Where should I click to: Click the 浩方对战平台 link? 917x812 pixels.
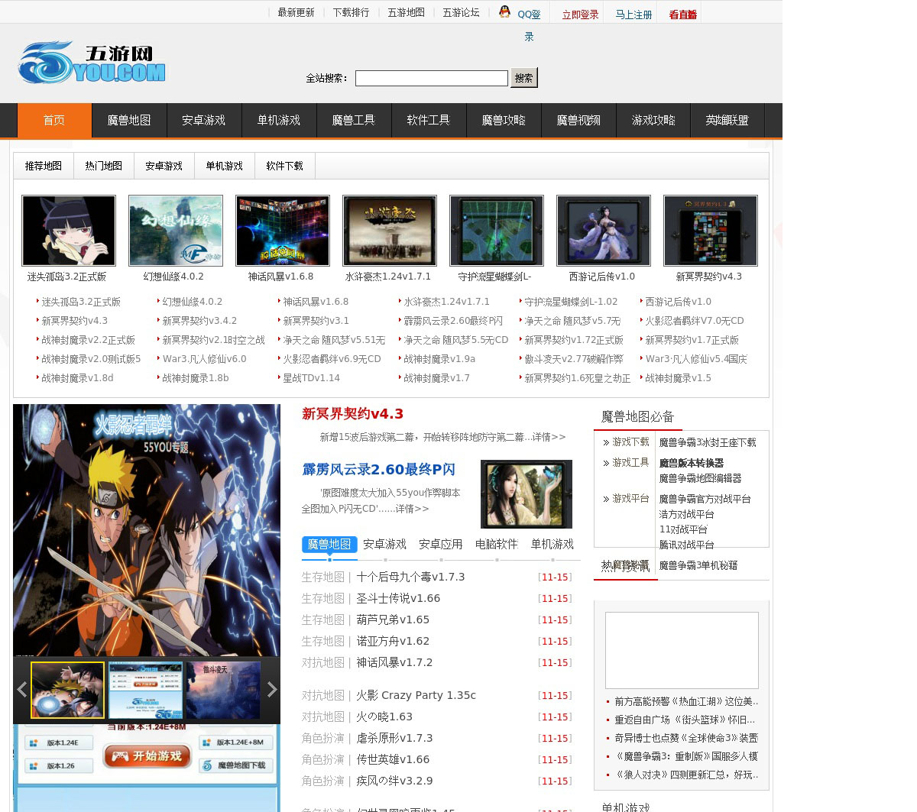pyautogui.click(x=687, y=515)
